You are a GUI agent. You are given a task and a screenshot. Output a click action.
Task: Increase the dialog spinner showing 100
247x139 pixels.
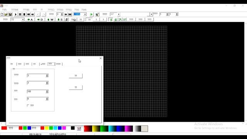(47, 91)
